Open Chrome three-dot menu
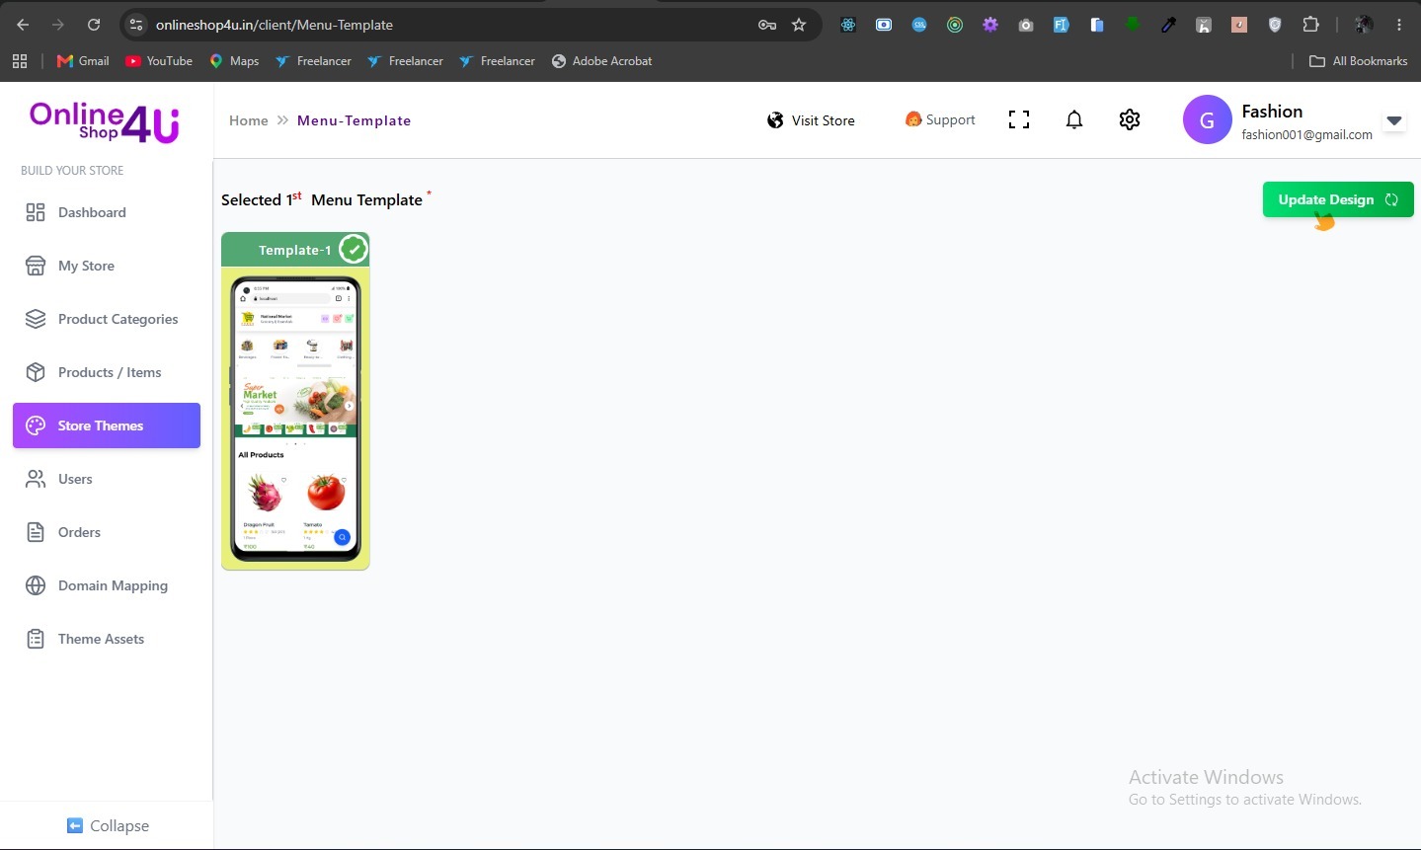 [1399, 25]
